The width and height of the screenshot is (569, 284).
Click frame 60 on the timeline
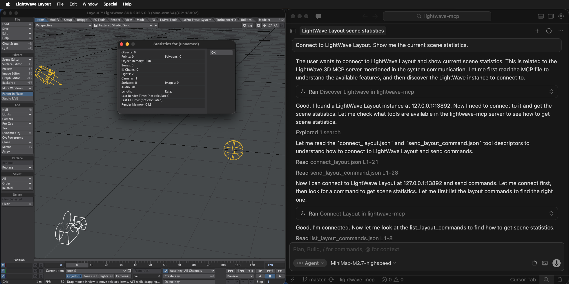164,265
